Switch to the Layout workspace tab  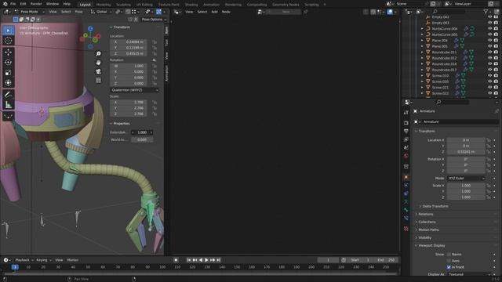tap(85, 5)
